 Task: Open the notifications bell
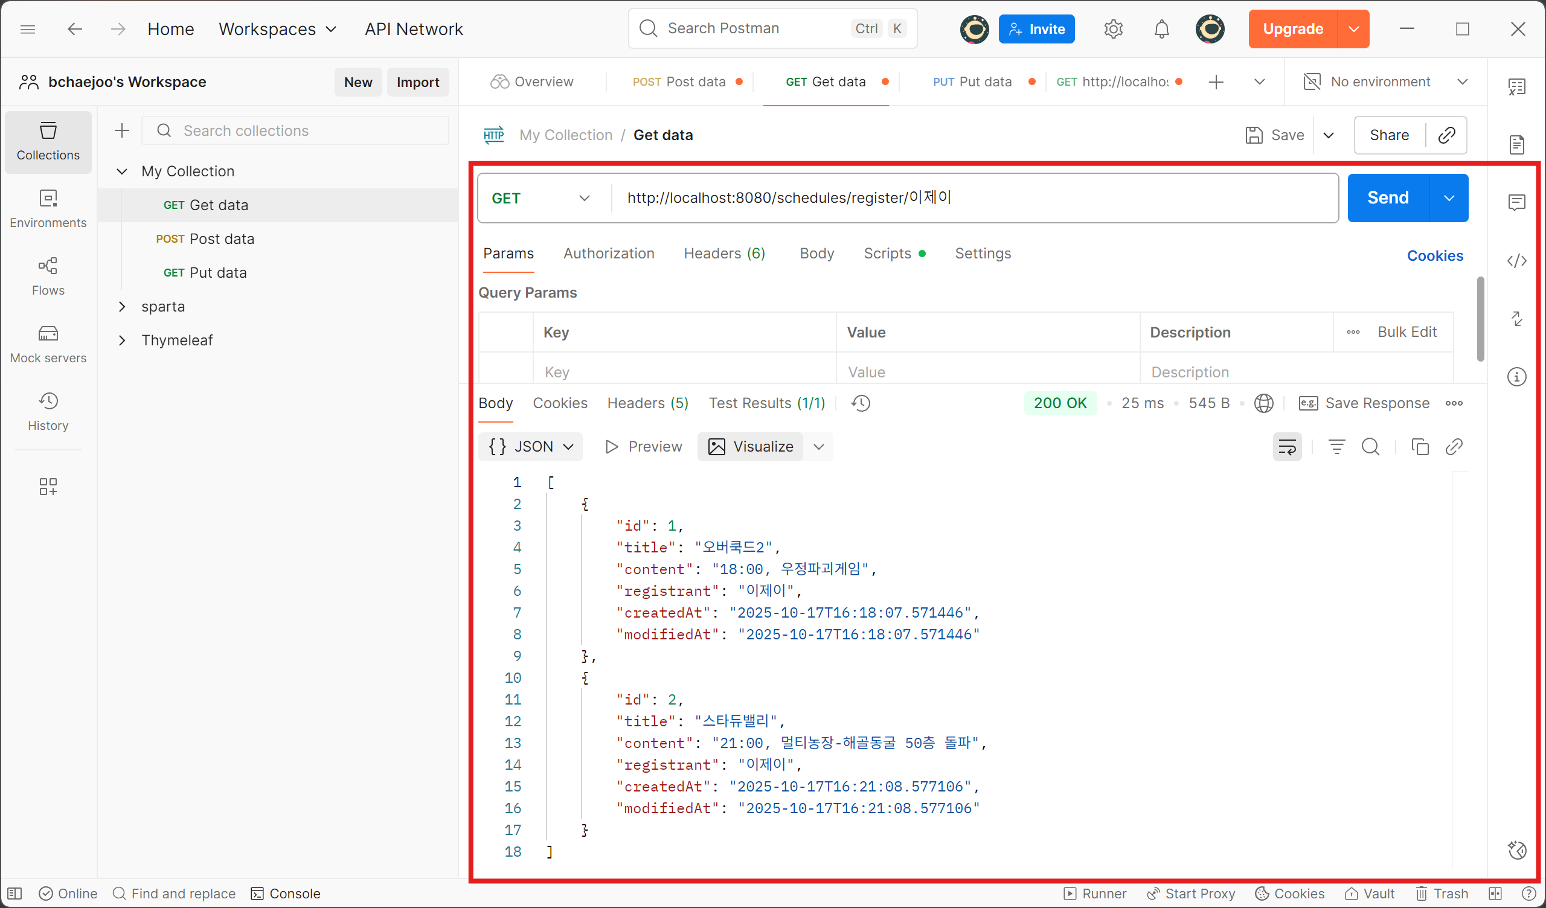coord(1161,29)
